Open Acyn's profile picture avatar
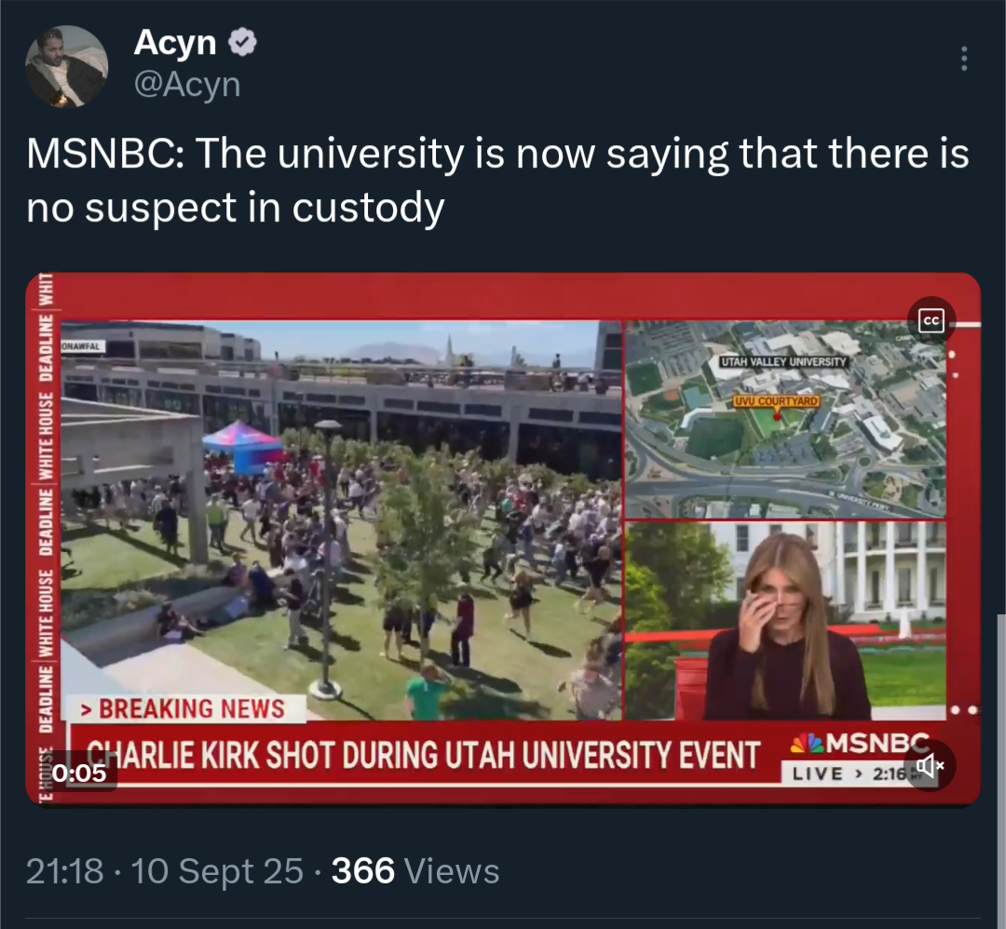The image size is (1006, 929). [x=66, y=66]
